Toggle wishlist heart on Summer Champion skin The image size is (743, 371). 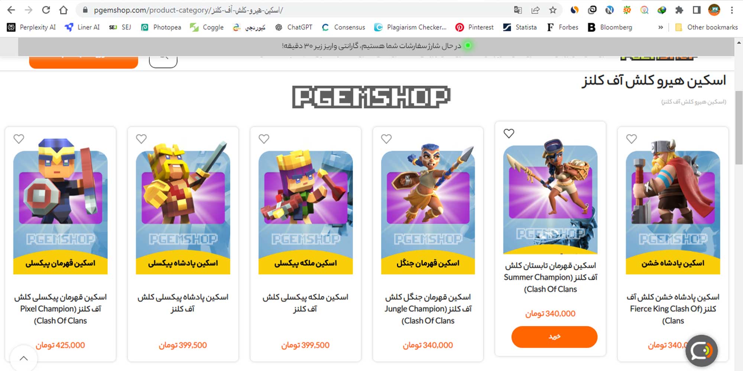[x=509, y=134]
